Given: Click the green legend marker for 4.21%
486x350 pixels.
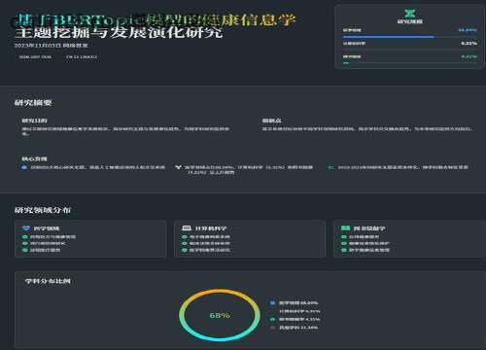Looking at the screenshot, I should tap(272, 319).
